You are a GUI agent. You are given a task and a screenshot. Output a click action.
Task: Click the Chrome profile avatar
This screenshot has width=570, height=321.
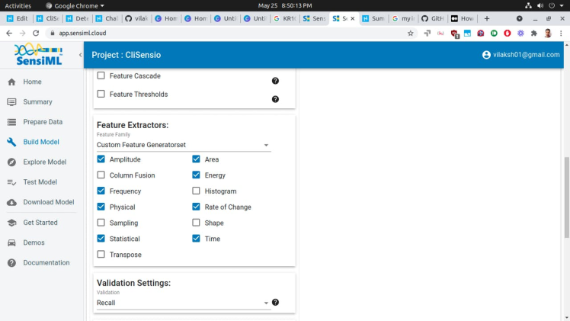click(x=548, y=33)
